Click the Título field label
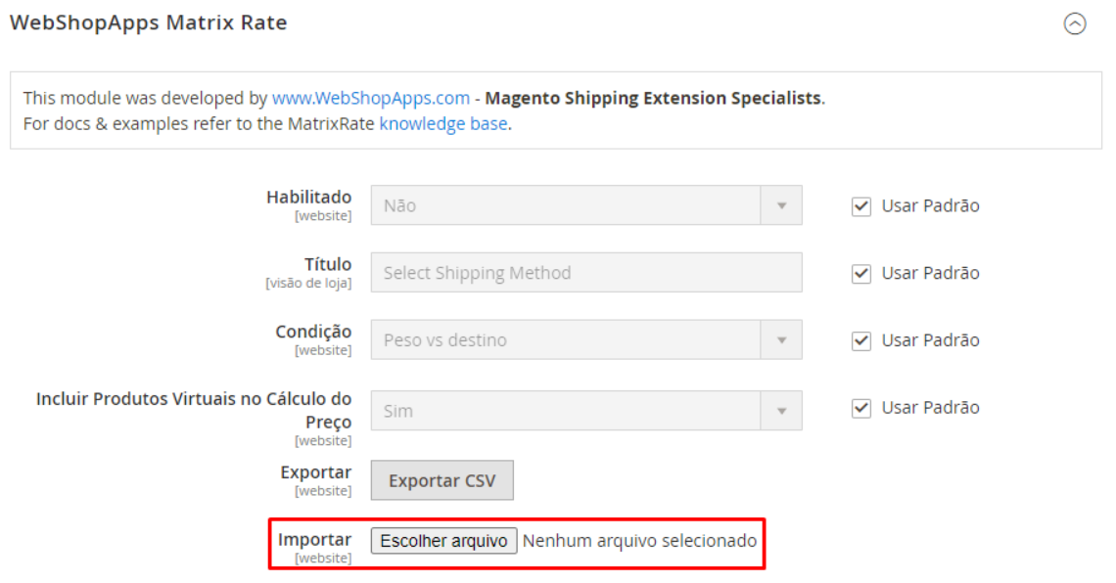 327,265
